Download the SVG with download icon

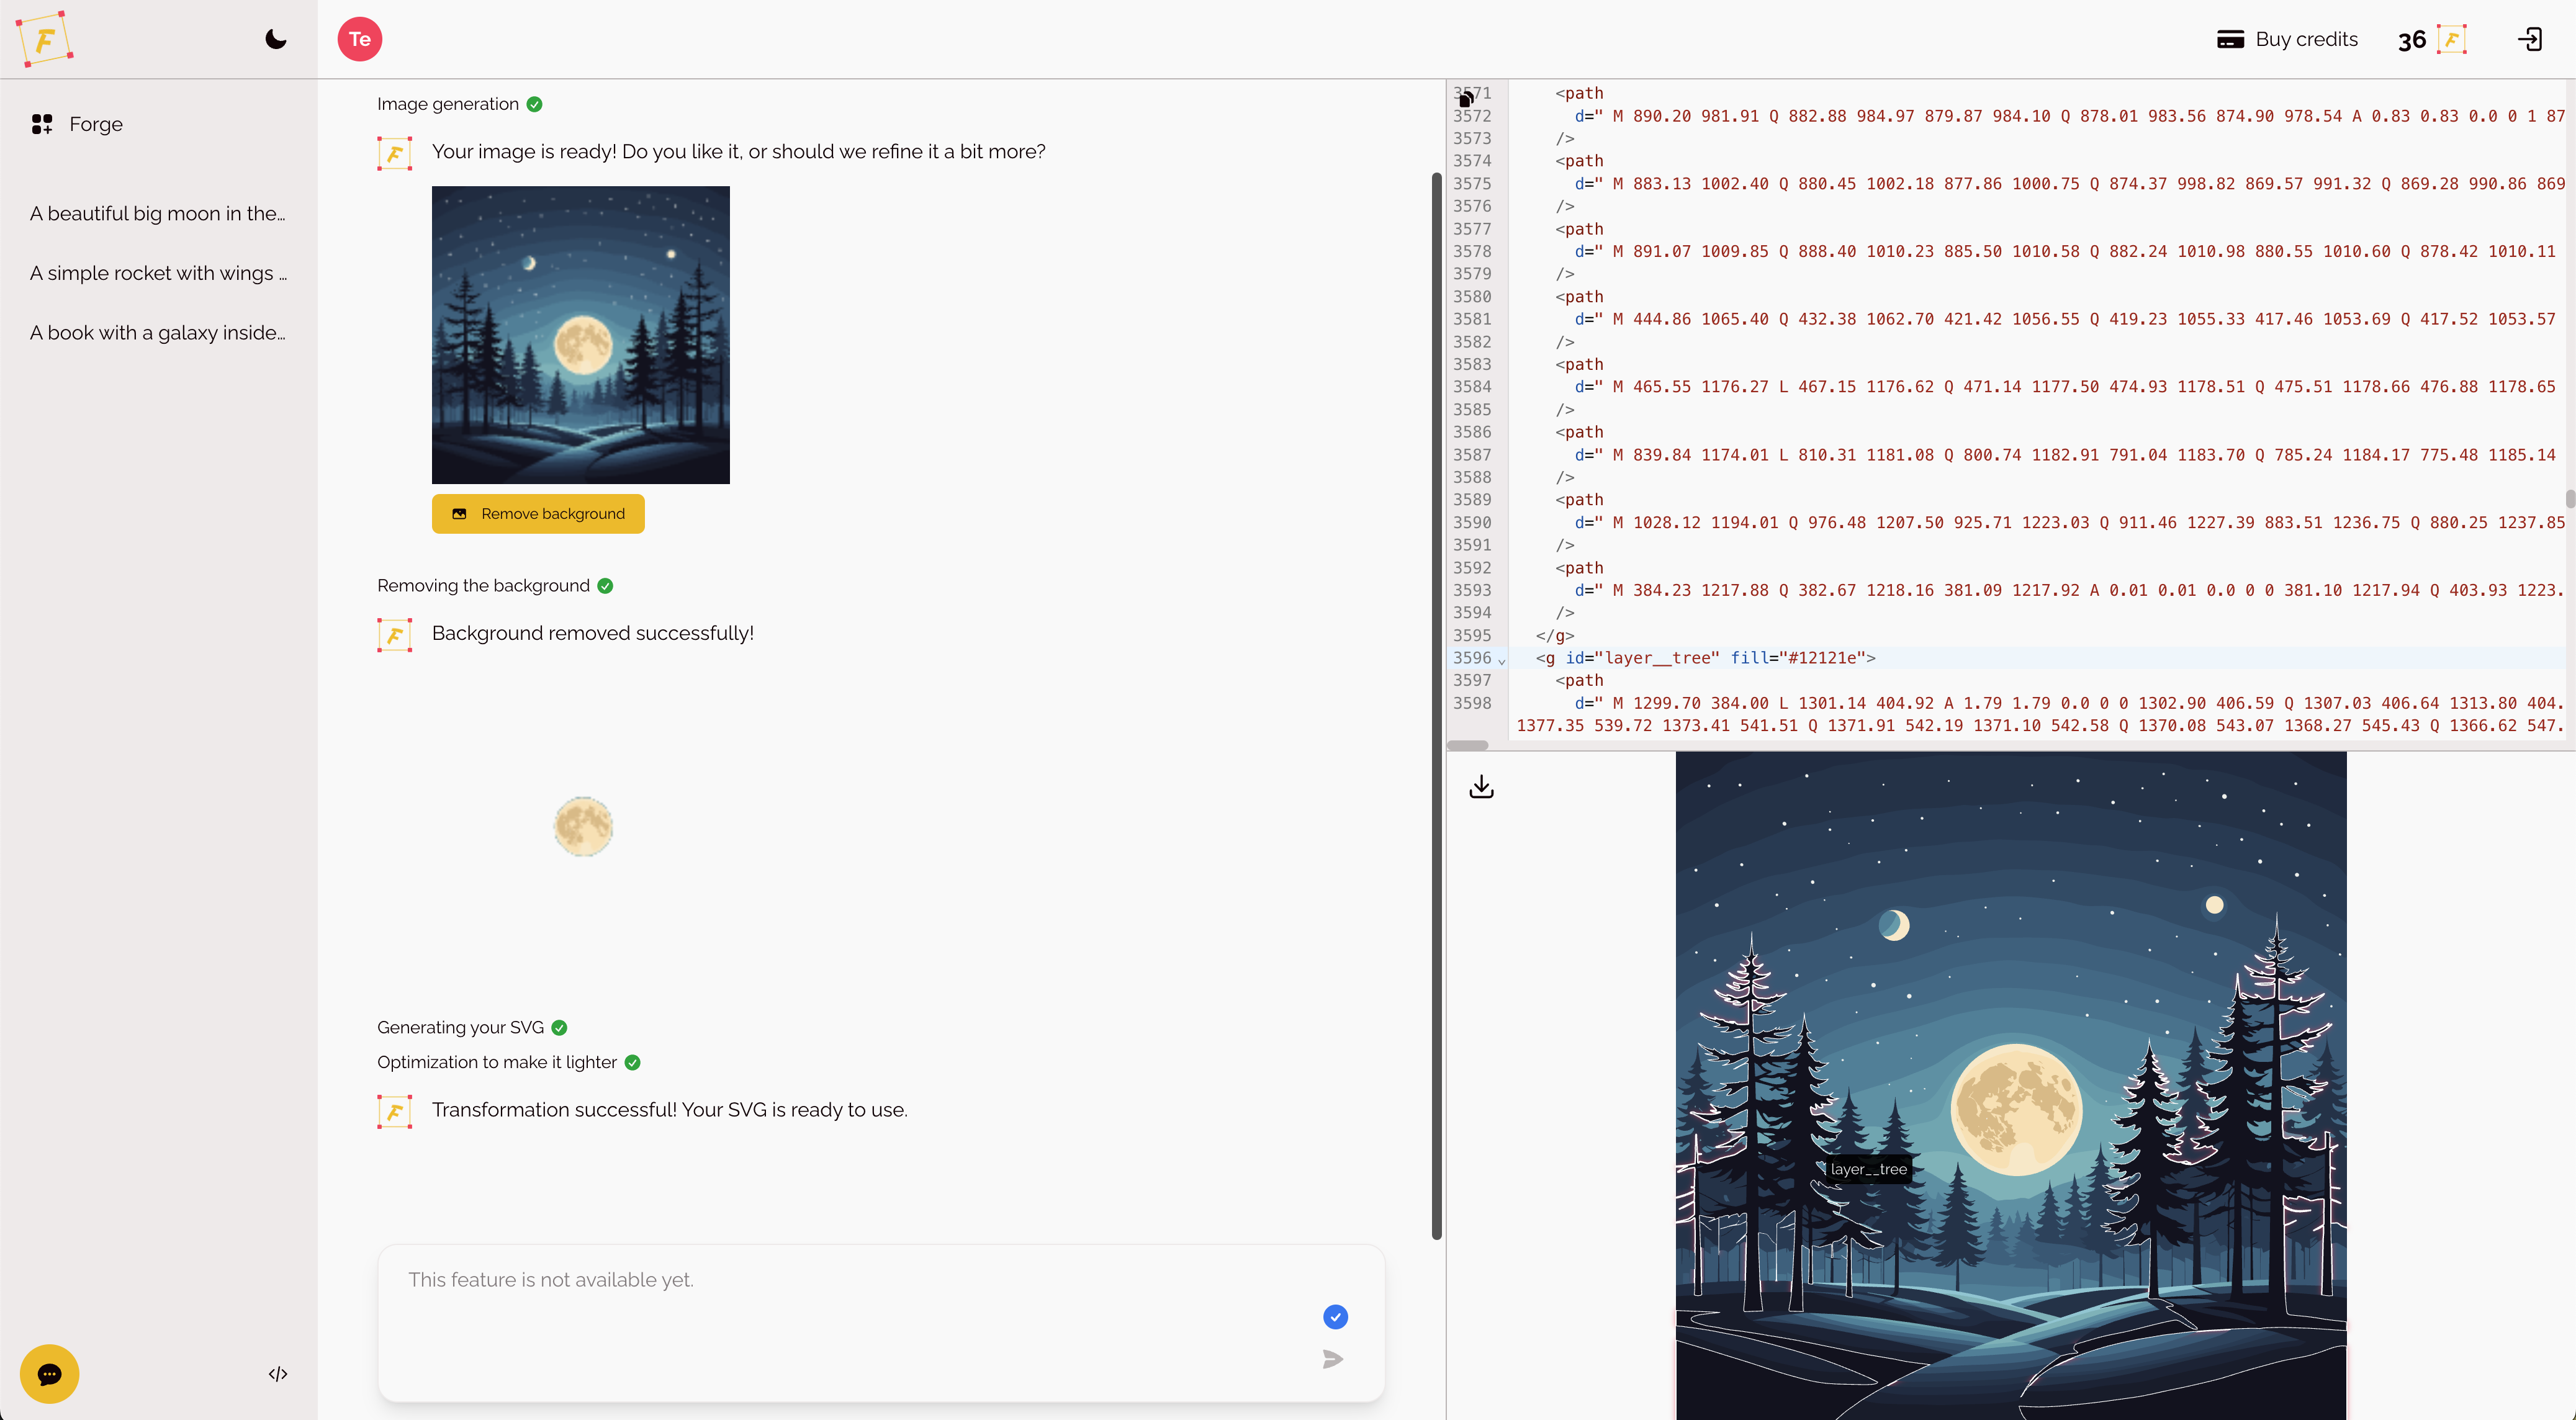pos(1481,787)
